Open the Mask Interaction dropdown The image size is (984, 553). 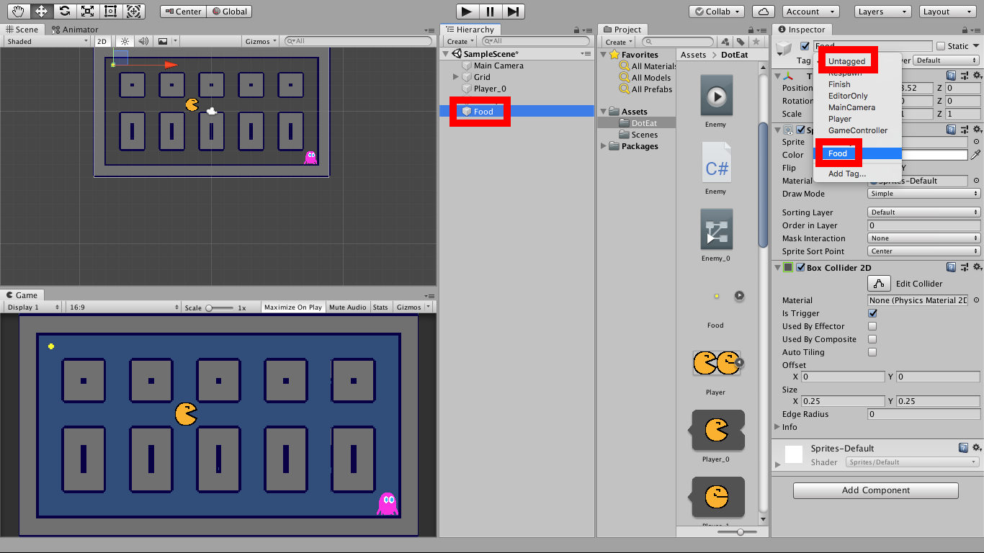point(924,238)
